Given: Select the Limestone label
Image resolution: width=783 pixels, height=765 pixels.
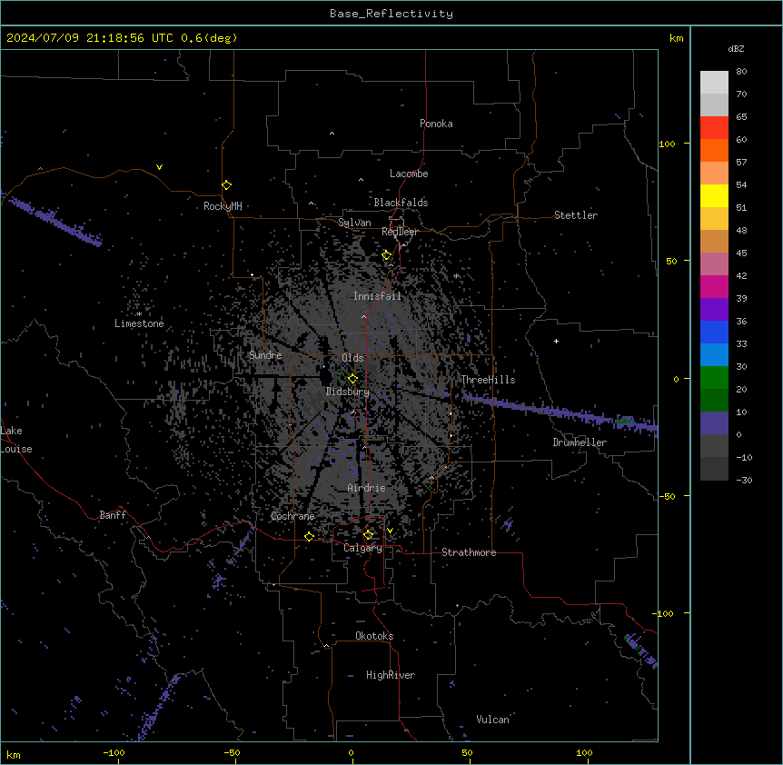Looking at the screenshot, I should tap(139, 323).
